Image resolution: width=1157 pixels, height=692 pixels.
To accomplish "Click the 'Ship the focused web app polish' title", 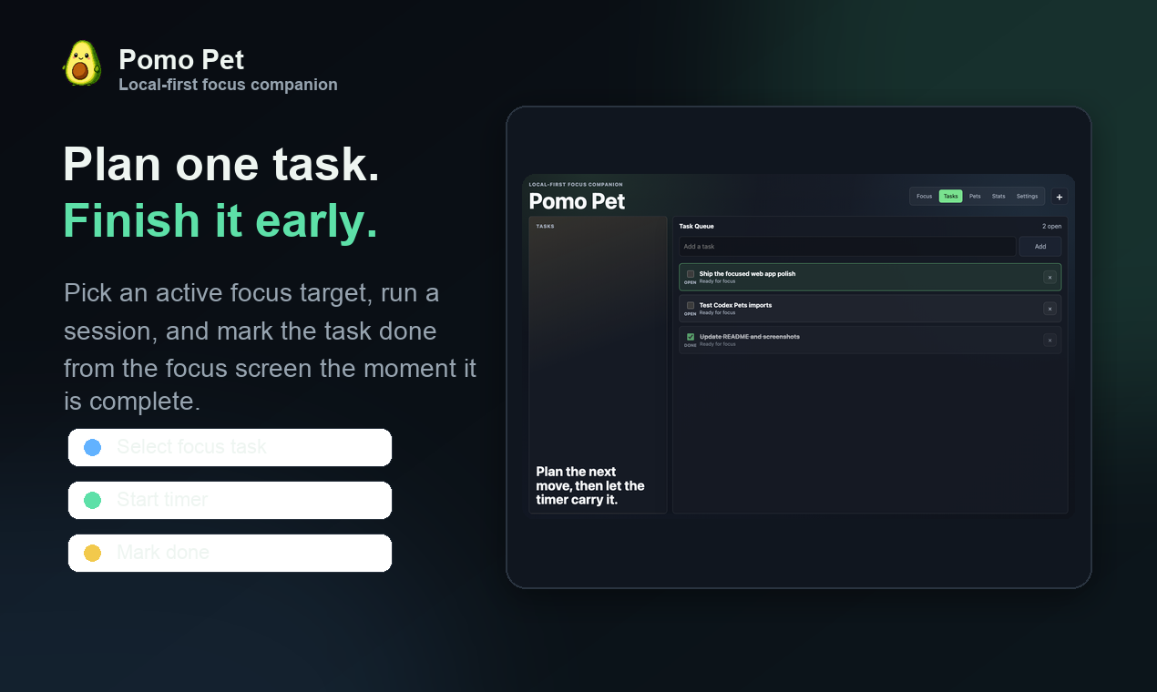I will [747, 273].
